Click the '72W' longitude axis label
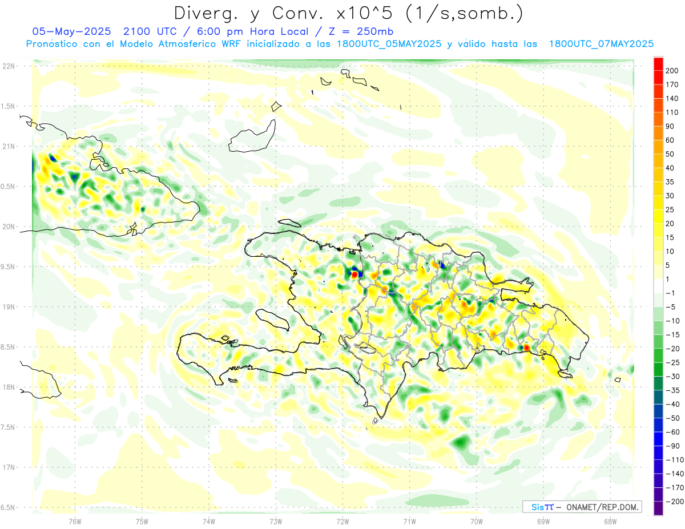 click(342, 521)
